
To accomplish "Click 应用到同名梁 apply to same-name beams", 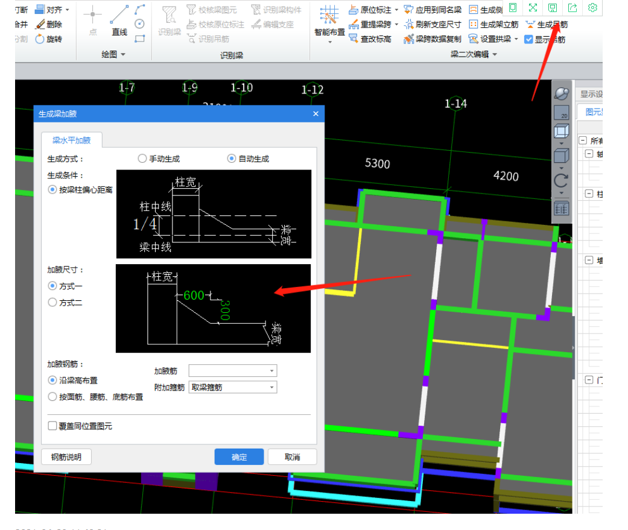I will tap(433, 10).
